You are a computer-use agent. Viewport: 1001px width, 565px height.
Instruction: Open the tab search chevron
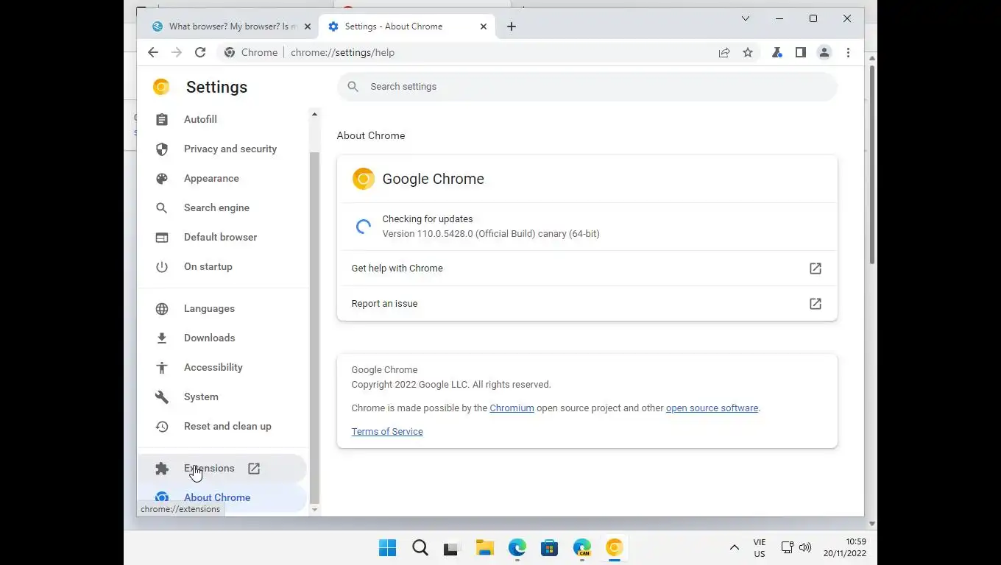(746, 18)
